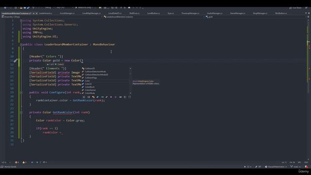
Task: Click the split editor handle above scrollbar
Action: pyautogui.click(x=308, y=17)
